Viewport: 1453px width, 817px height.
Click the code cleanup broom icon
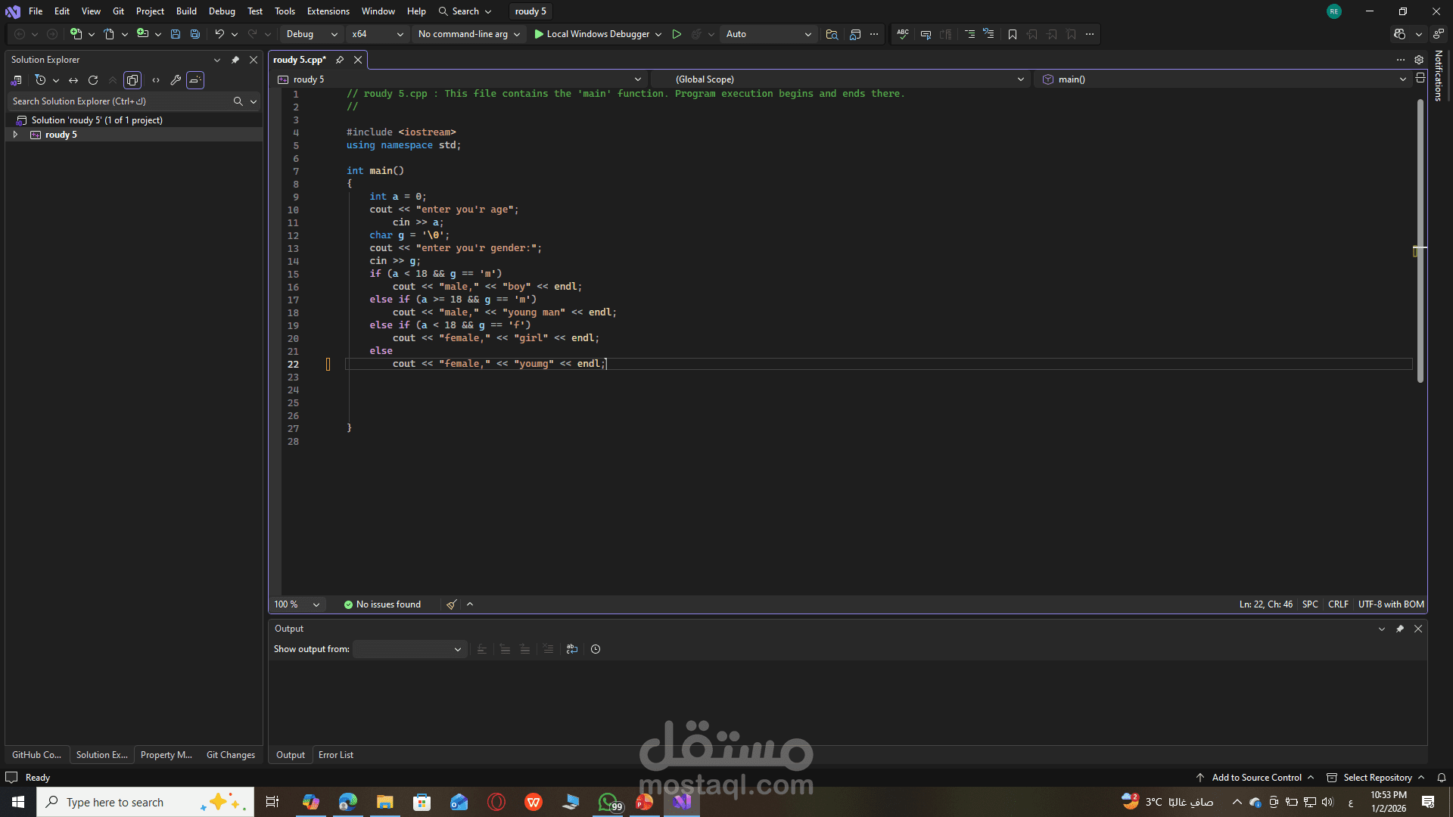point(452,604)
